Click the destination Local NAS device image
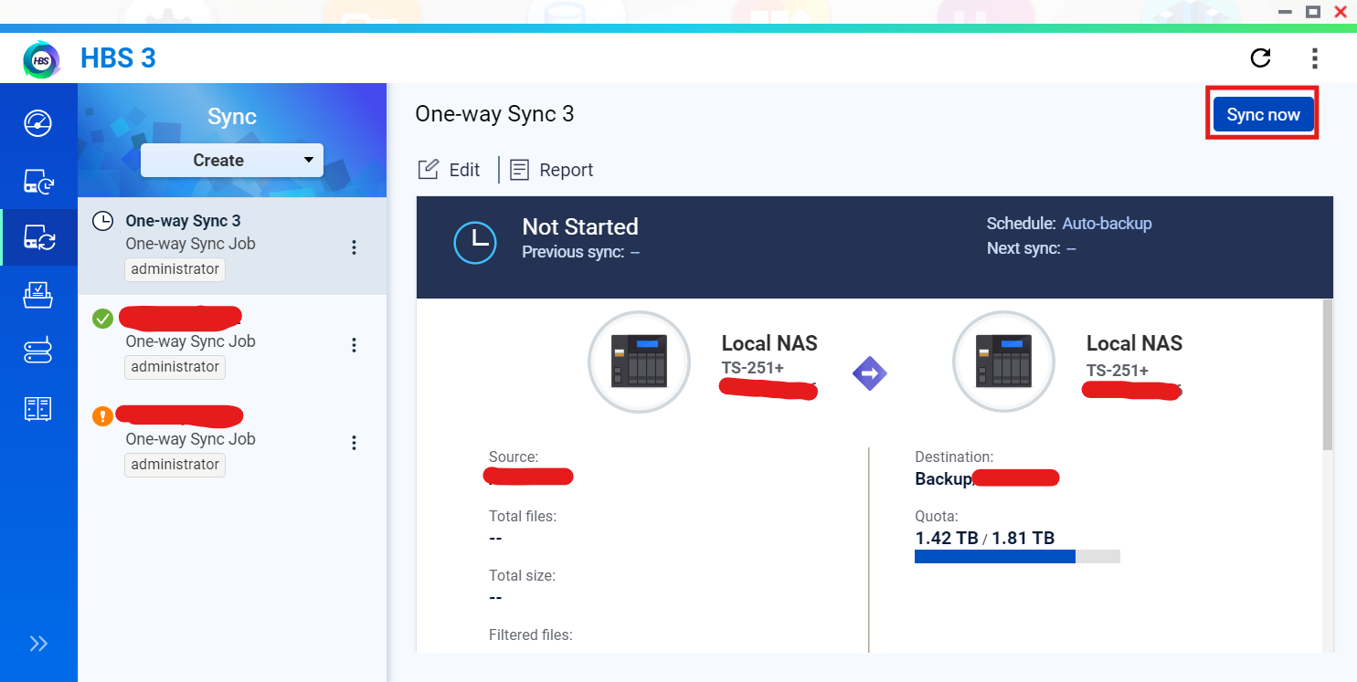This screenshot has height=682, width=1357. (x=1003, y=362)
